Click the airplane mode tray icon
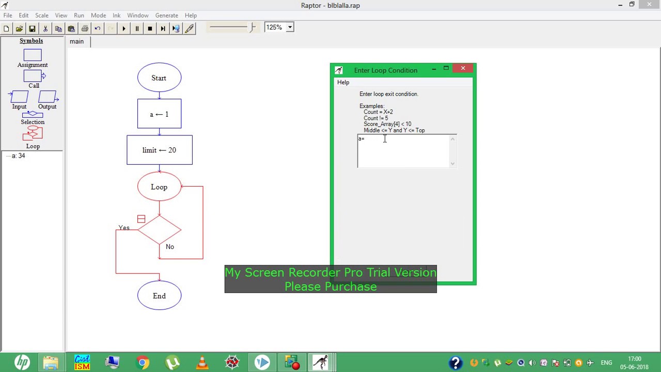Screen dimensions: 661x372 coord(590,363)
